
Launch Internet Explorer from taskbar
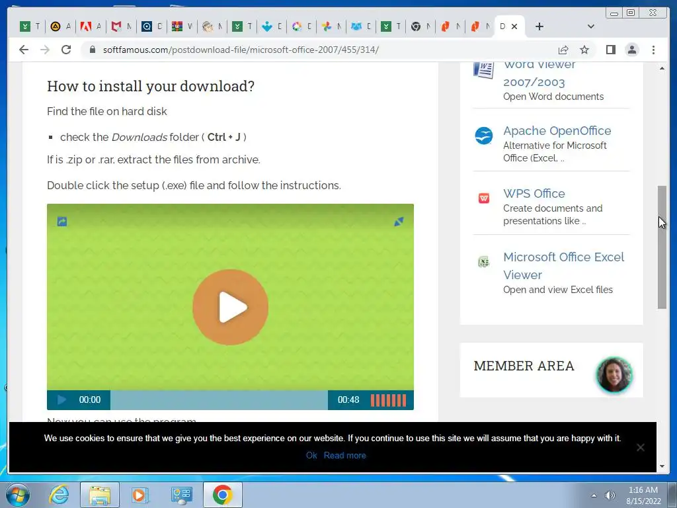coord(59,495)
